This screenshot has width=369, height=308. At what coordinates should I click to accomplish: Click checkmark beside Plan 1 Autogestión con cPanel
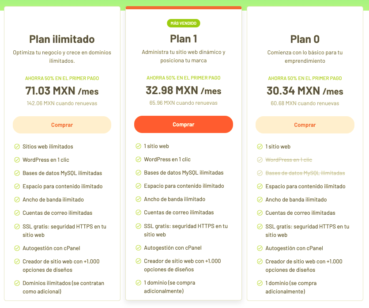(x=139, y=247)
